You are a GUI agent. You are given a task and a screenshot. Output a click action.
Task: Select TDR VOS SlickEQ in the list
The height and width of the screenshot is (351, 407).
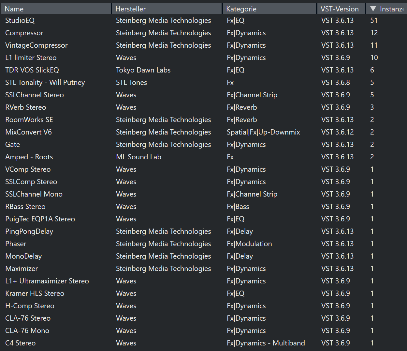(x=32, y=70)
